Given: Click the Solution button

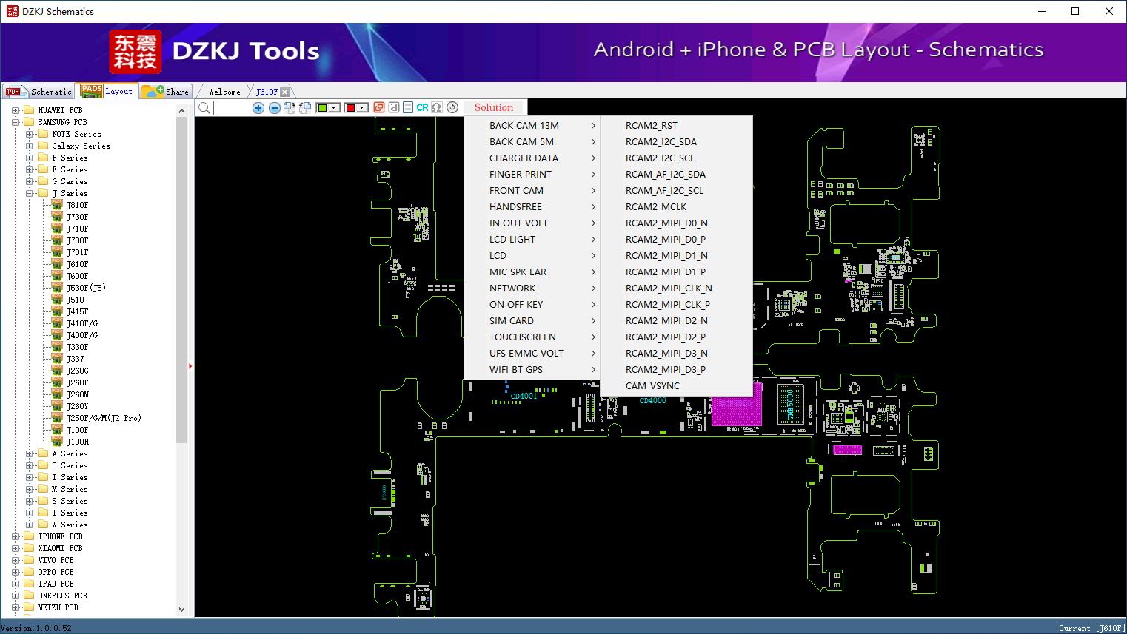Looking at the screenshot, I should point(494,107).
